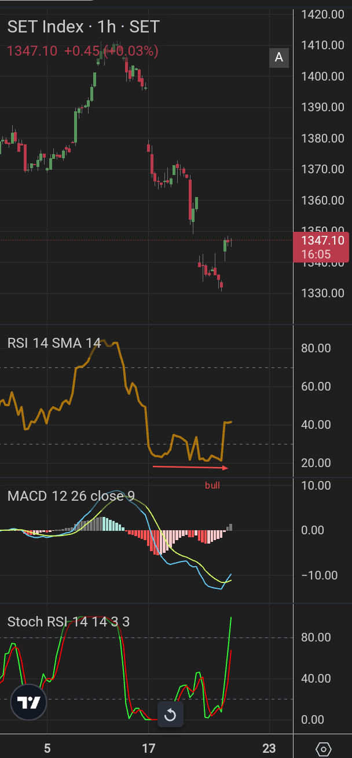352x758 pixels.
Task: Click the date label 23 on the time axis
Action: point(269,748)
